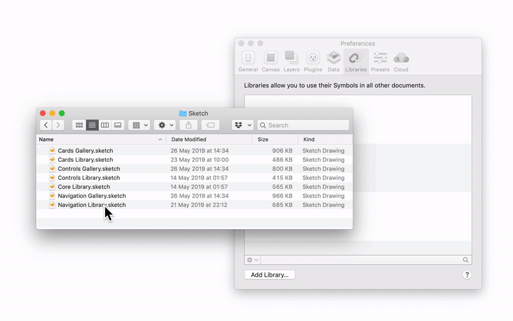Select the Libraries preferences tab

[356, 62]
